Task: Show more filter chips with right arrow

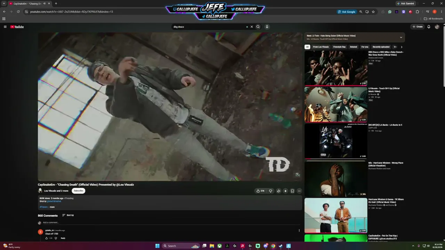Action: (402, 47)
